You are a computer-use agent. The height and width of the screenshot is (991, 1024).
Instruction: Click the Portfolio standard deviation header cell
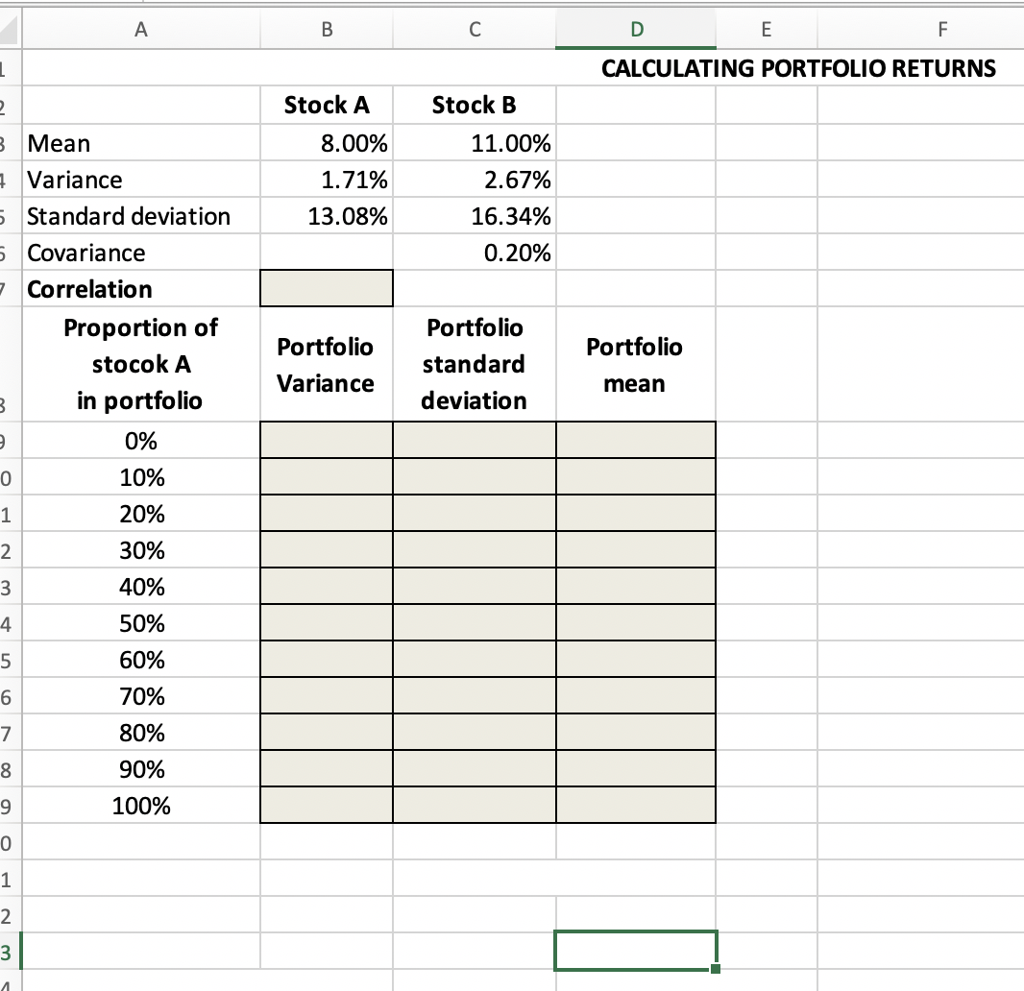475,364
